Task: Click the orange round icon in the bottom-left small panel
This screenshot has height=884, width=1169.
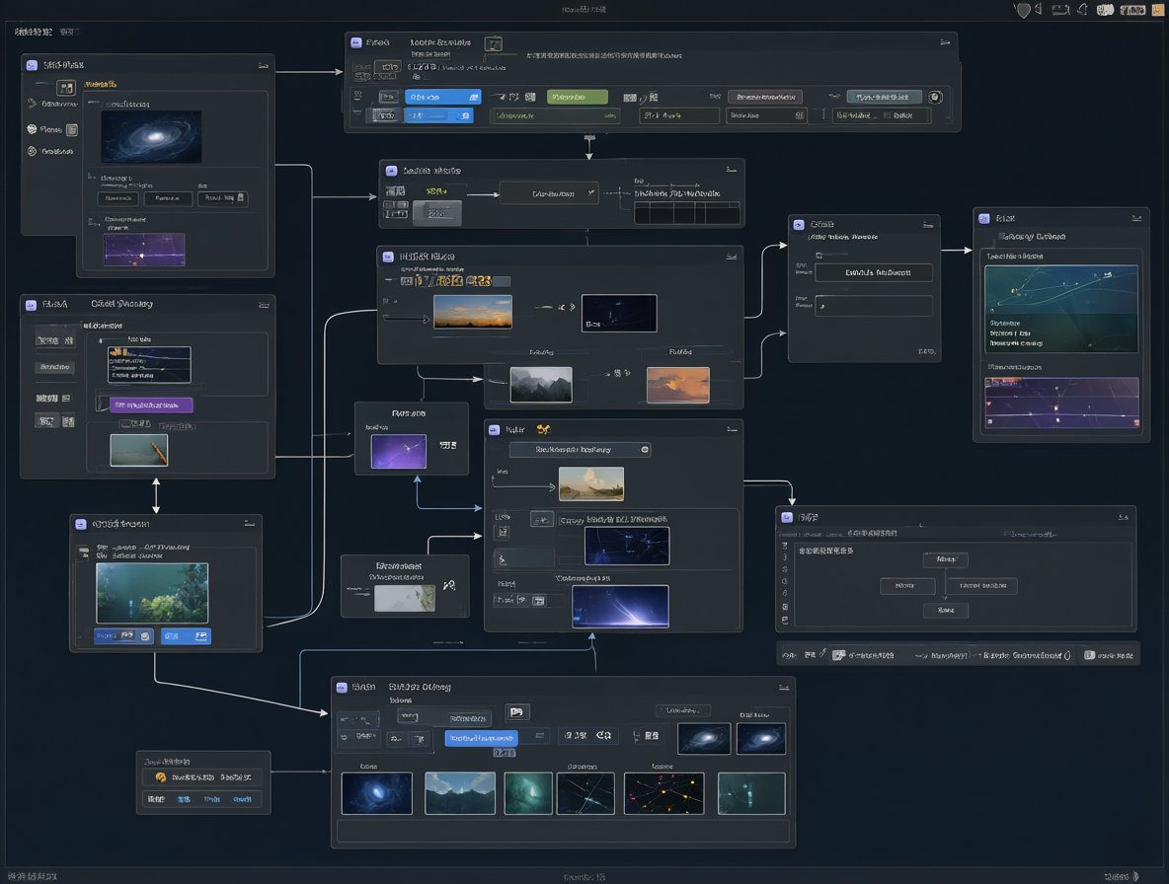Action: click(x=160, y=777)
